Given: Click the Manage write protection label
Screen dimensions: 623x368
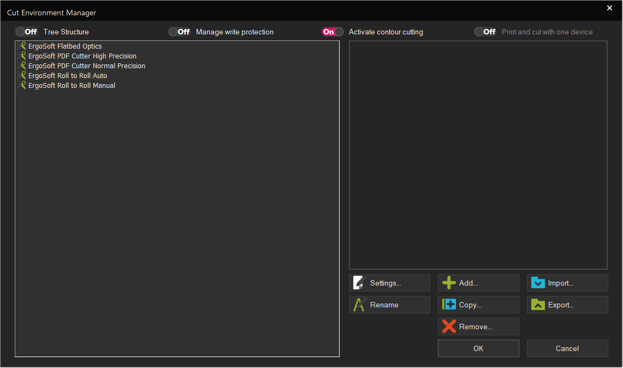Looking at the screenshot, I should [x=235, y=32].
